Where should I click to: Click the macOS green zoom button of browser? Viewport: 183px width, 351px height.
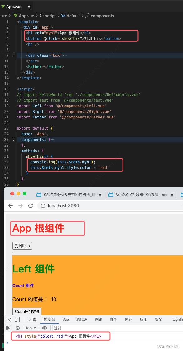click(25, 194)
